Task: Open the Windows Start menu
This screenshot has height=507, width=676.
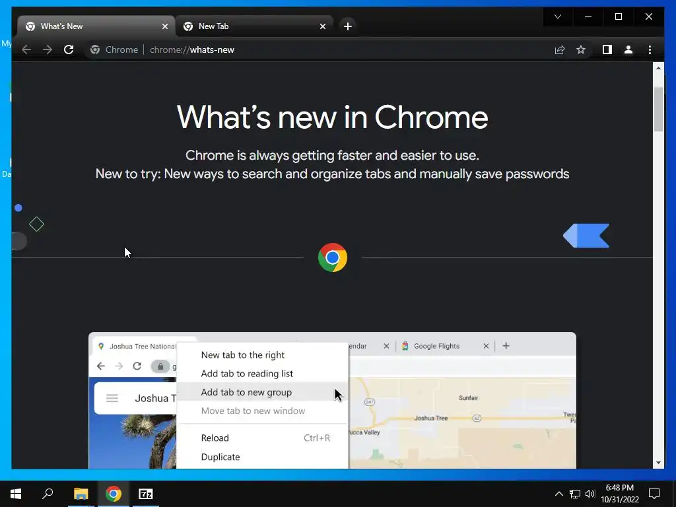Action: [x=16, y=494]
